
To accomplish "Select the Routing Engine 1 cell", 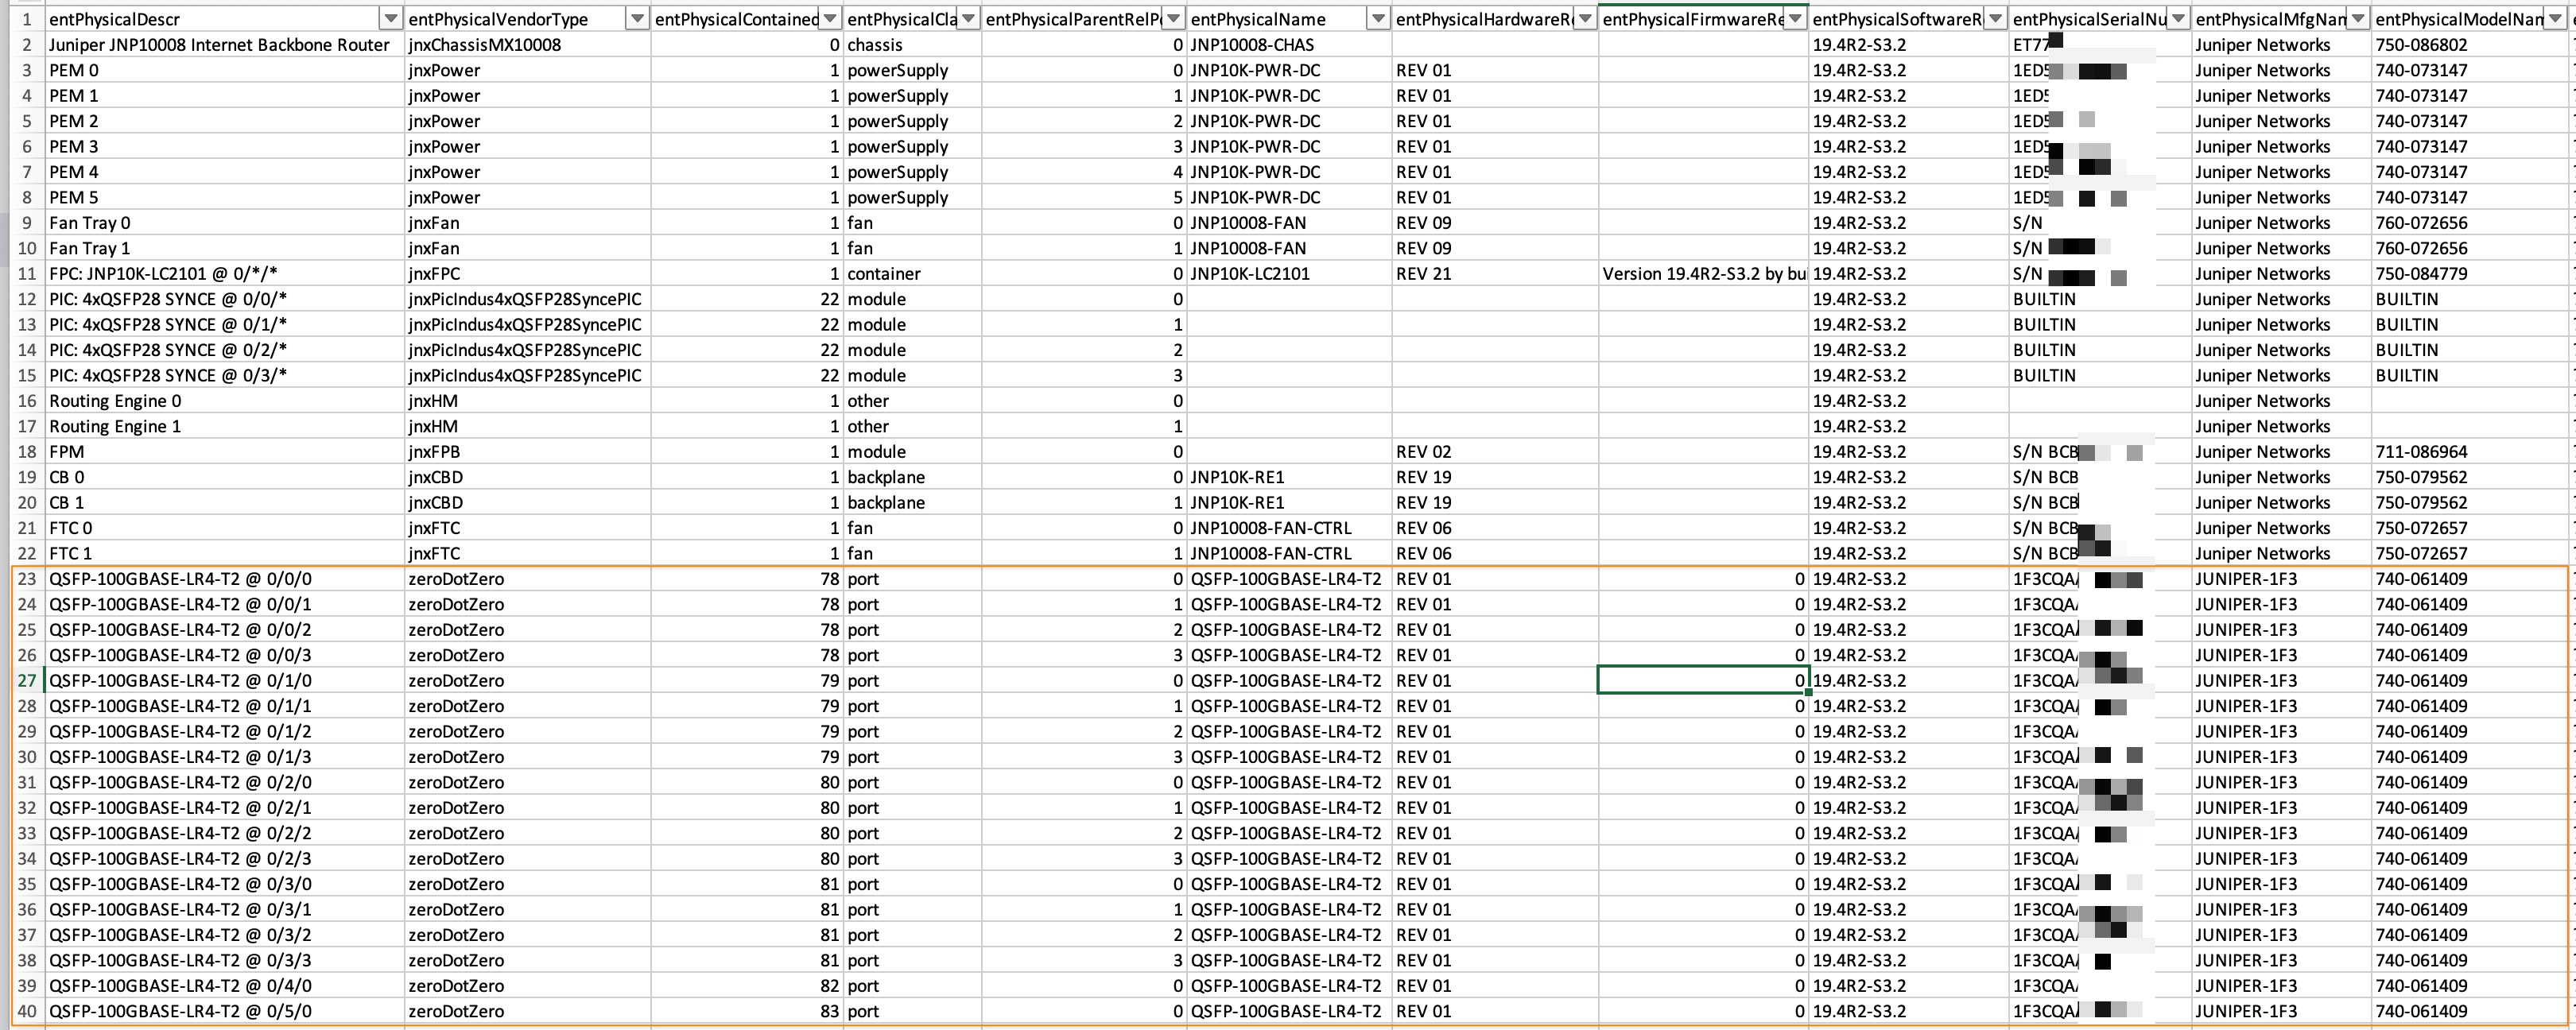I will coord(224,426).
